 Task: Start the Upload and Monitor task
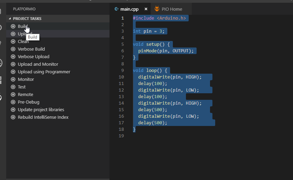(x=38, y=64)
